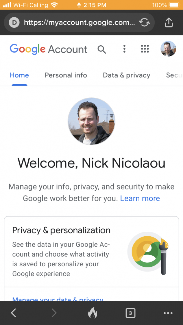Open the three-dot vertical options menu
This screenshot has width=183, height=325.
tap(124, 49)
